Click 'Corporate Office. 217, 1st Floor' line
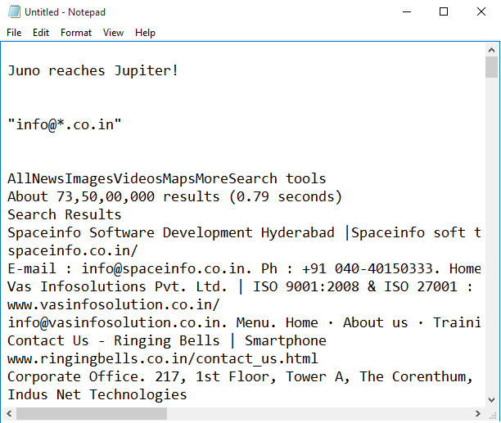Image resolution: width=501 pixels, height=423 pixels. (x=240, y=376)
